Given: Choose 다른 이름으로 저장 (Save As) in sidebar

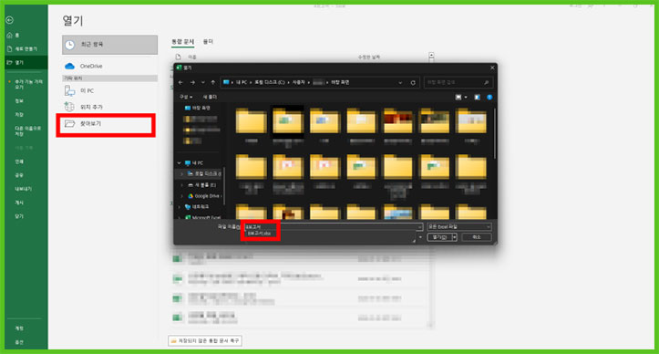Looking at the screenshot, I should tap(27, 130).
